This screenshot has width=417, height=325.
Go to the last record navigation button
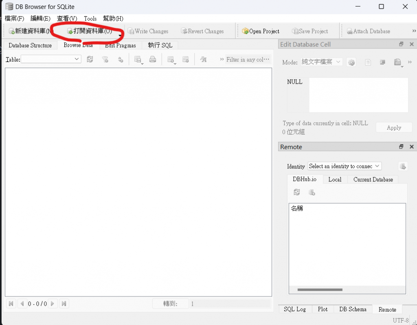coord(64,303)
